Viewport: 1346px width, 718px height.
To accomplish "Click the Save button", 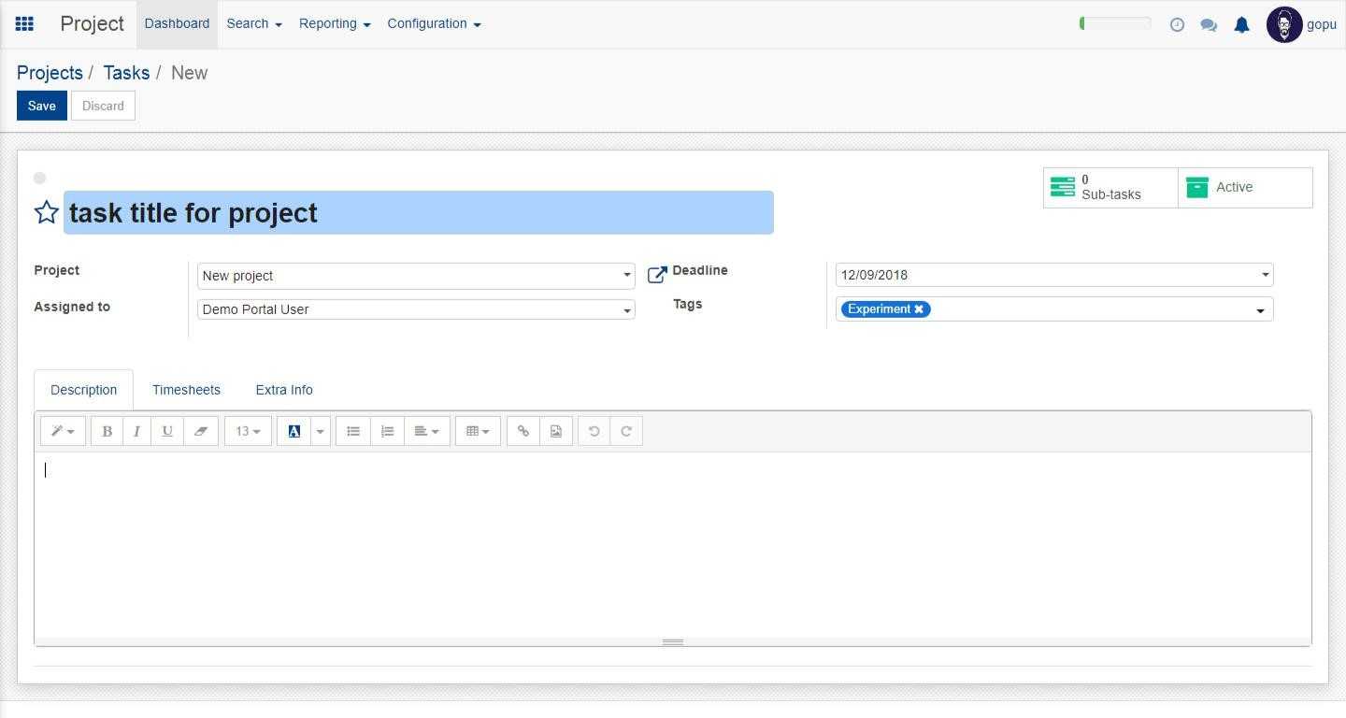I will click(x=41, y=106).
